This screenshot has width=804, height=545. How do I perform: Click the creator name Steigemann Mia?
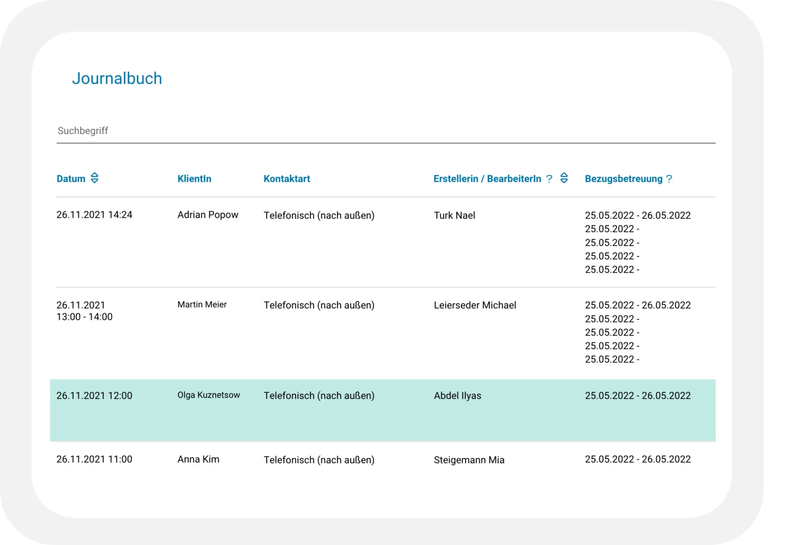[x=469, y=460]
